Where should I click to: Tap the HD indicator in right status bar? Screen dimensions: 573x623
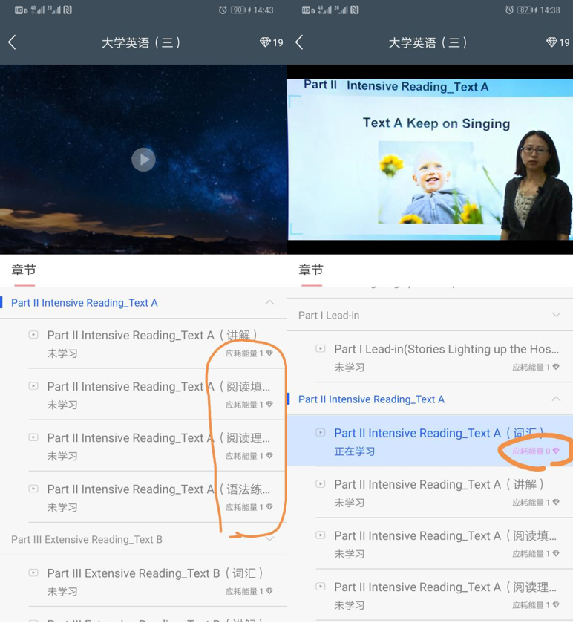pyautogui.click(x=306, y=10)
